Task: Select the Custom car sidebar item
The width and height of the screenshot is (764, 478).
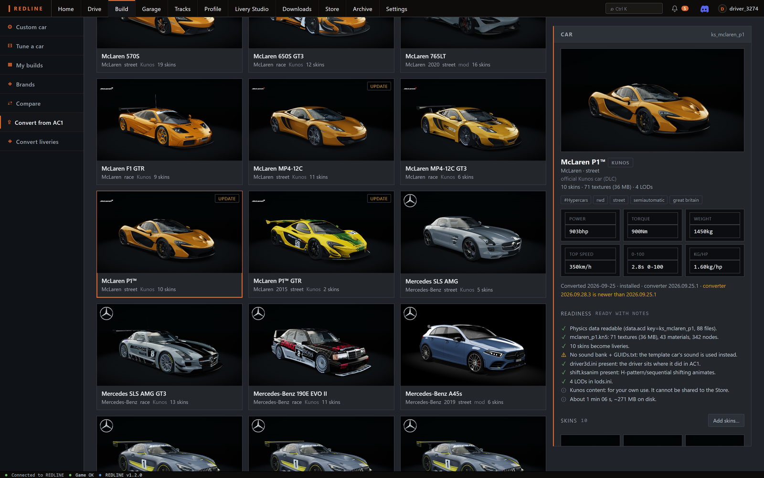Action: [42, 27]
